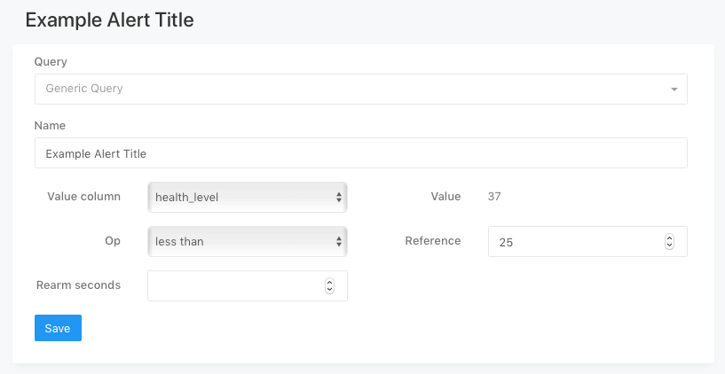Click the Rearm seconds label
The image size is (725, 374).
tap(78, 285)
